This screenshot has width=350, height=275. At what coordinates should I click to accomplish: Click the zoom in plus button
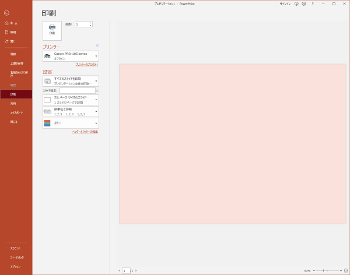[341, 270]
